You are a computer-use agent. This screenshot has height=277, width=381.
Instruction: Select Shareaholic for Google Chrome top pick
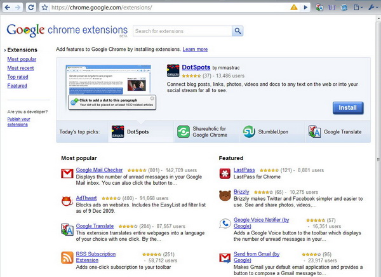(206, 132)
